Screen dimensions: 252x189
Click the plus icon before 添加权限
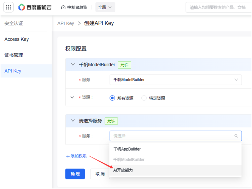coord(68,156)
